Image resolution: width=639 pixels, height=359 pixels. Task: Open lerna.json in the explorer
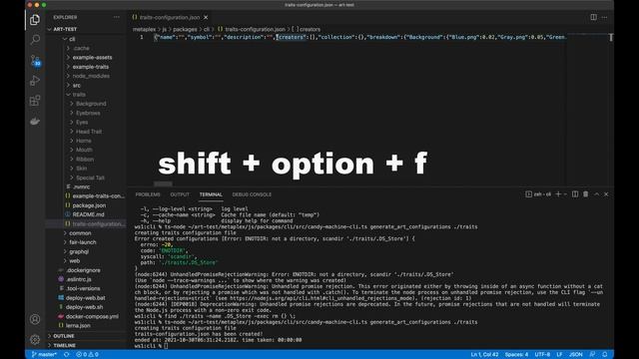point(86,326)
